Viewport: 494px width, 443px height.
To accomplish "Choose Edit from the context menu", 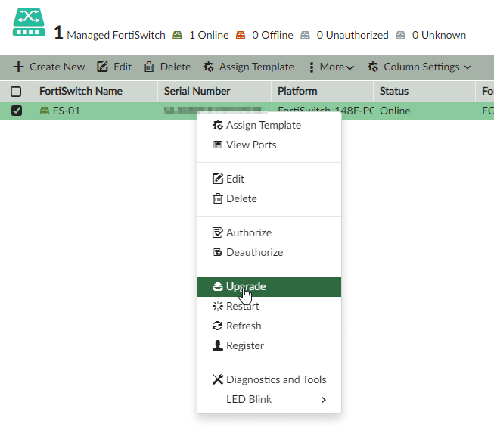I will point(269,179).
